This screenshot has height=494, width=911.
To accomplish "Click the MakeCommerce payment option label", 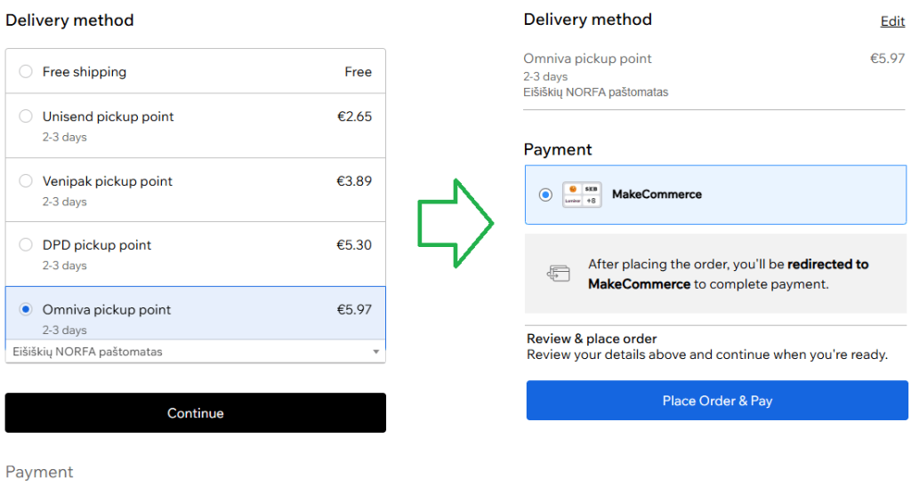I will pos(657,195).
